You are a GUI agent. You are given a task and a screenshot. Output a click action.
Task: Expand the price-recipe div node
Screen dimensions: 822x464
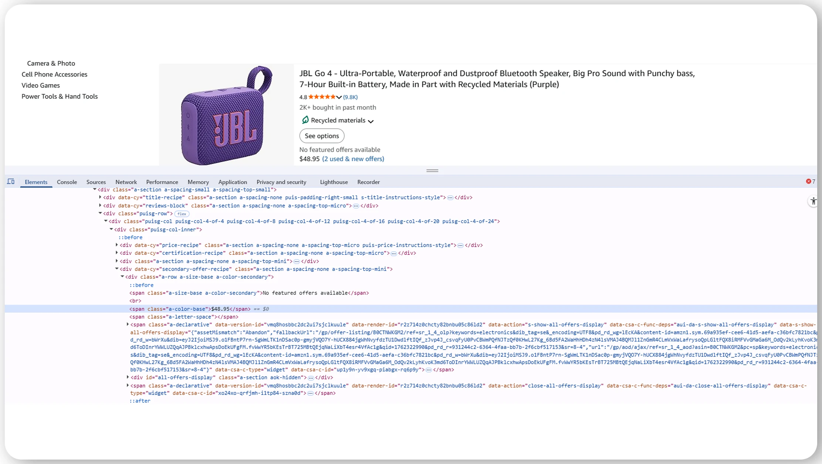tap(116, 245)
